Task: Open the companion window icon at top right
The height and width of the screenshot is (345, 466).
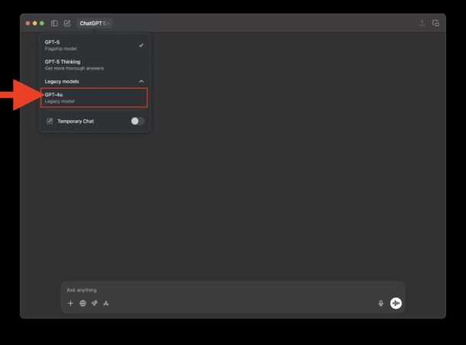Action: pos(435,23)
